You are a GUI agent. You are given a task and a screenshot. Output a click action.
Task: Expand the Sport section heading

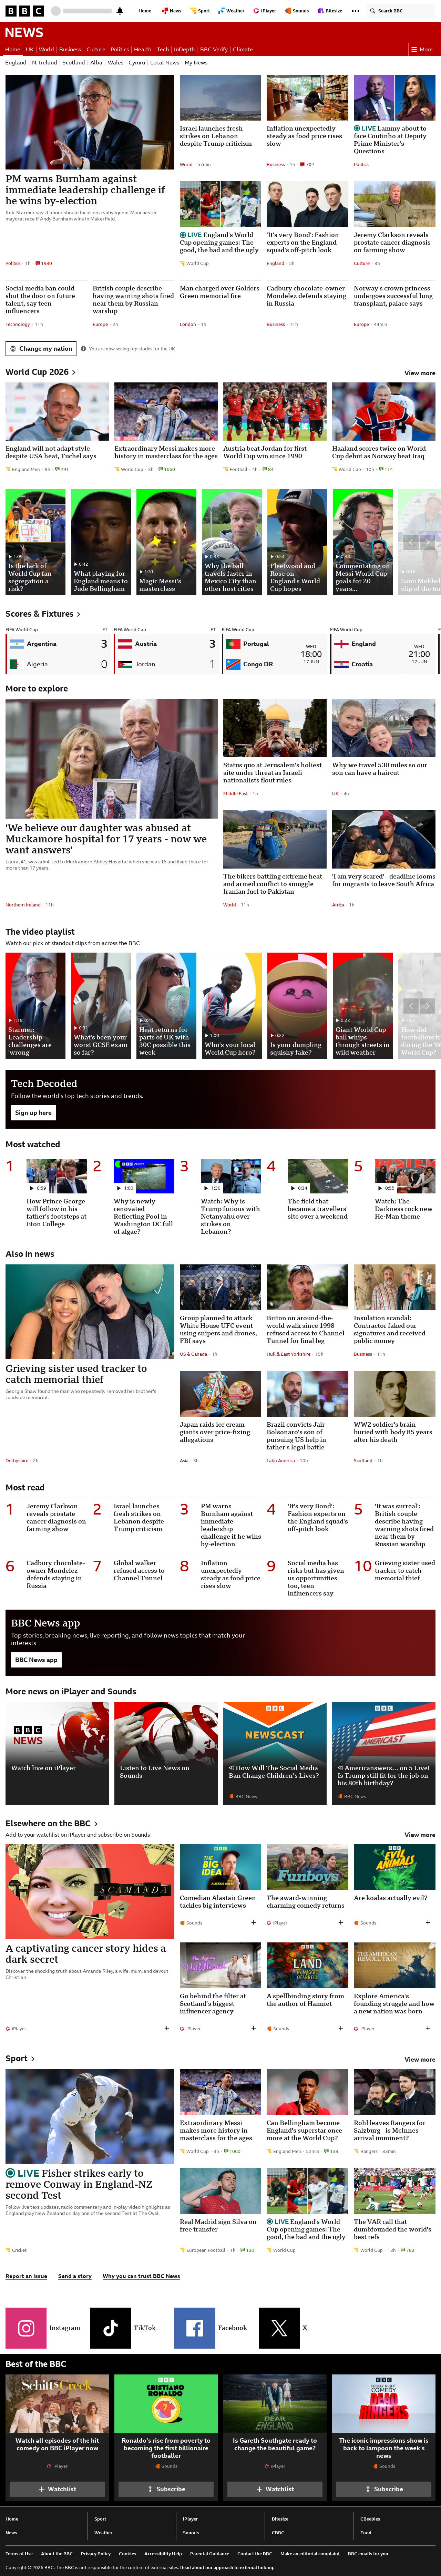(x=20, y=2059)
